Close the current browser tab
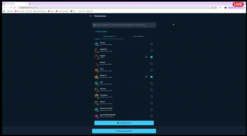The width and height of the screenshot is (247, 136). (26, 4)
